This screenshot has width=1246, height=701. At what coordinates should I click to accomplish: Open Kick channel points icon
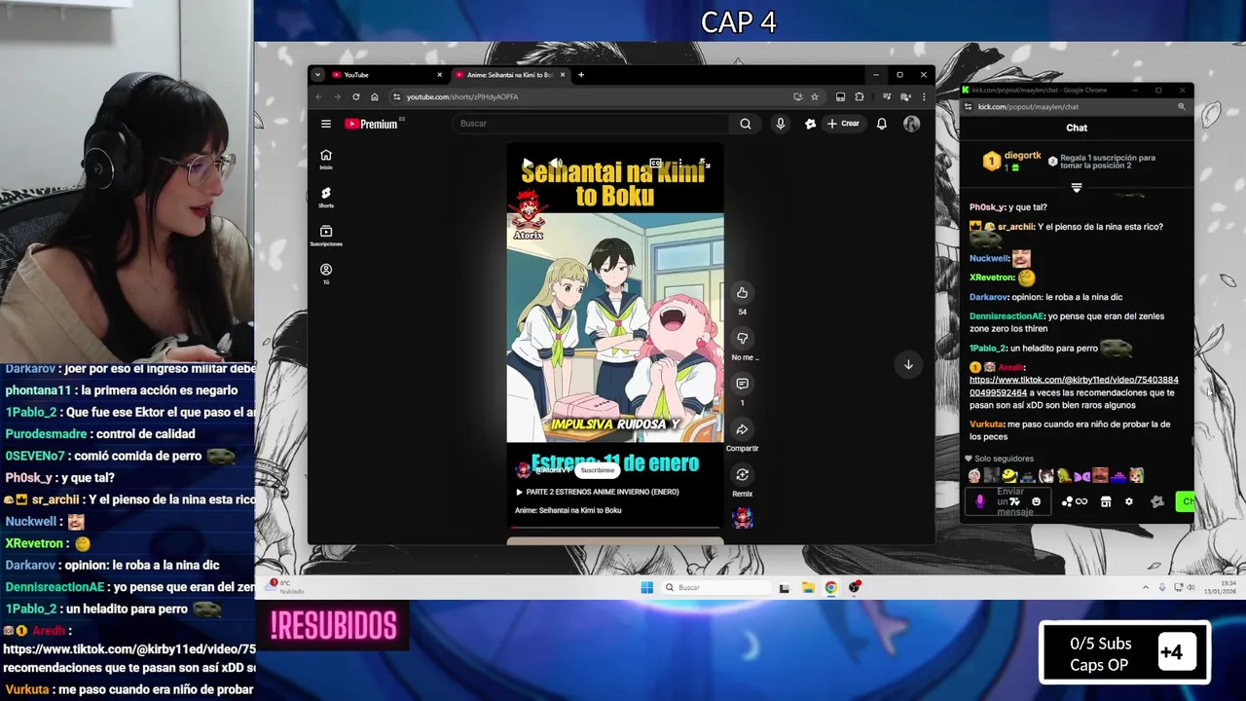pos(1075,501)
